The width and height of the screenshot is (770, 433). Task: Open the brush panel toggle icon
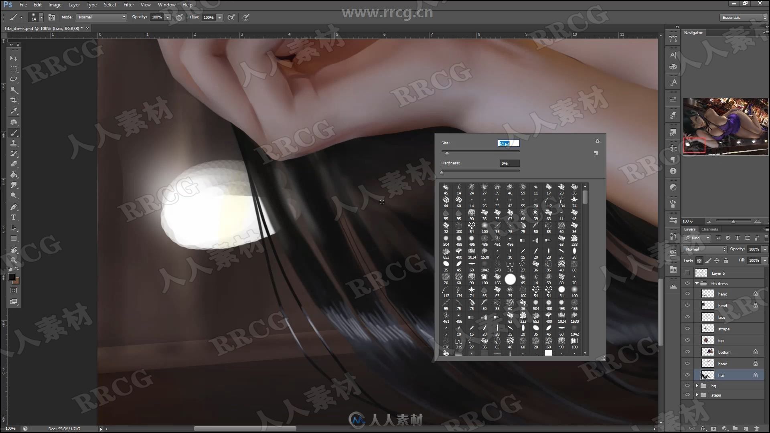(x=52, y=17)
